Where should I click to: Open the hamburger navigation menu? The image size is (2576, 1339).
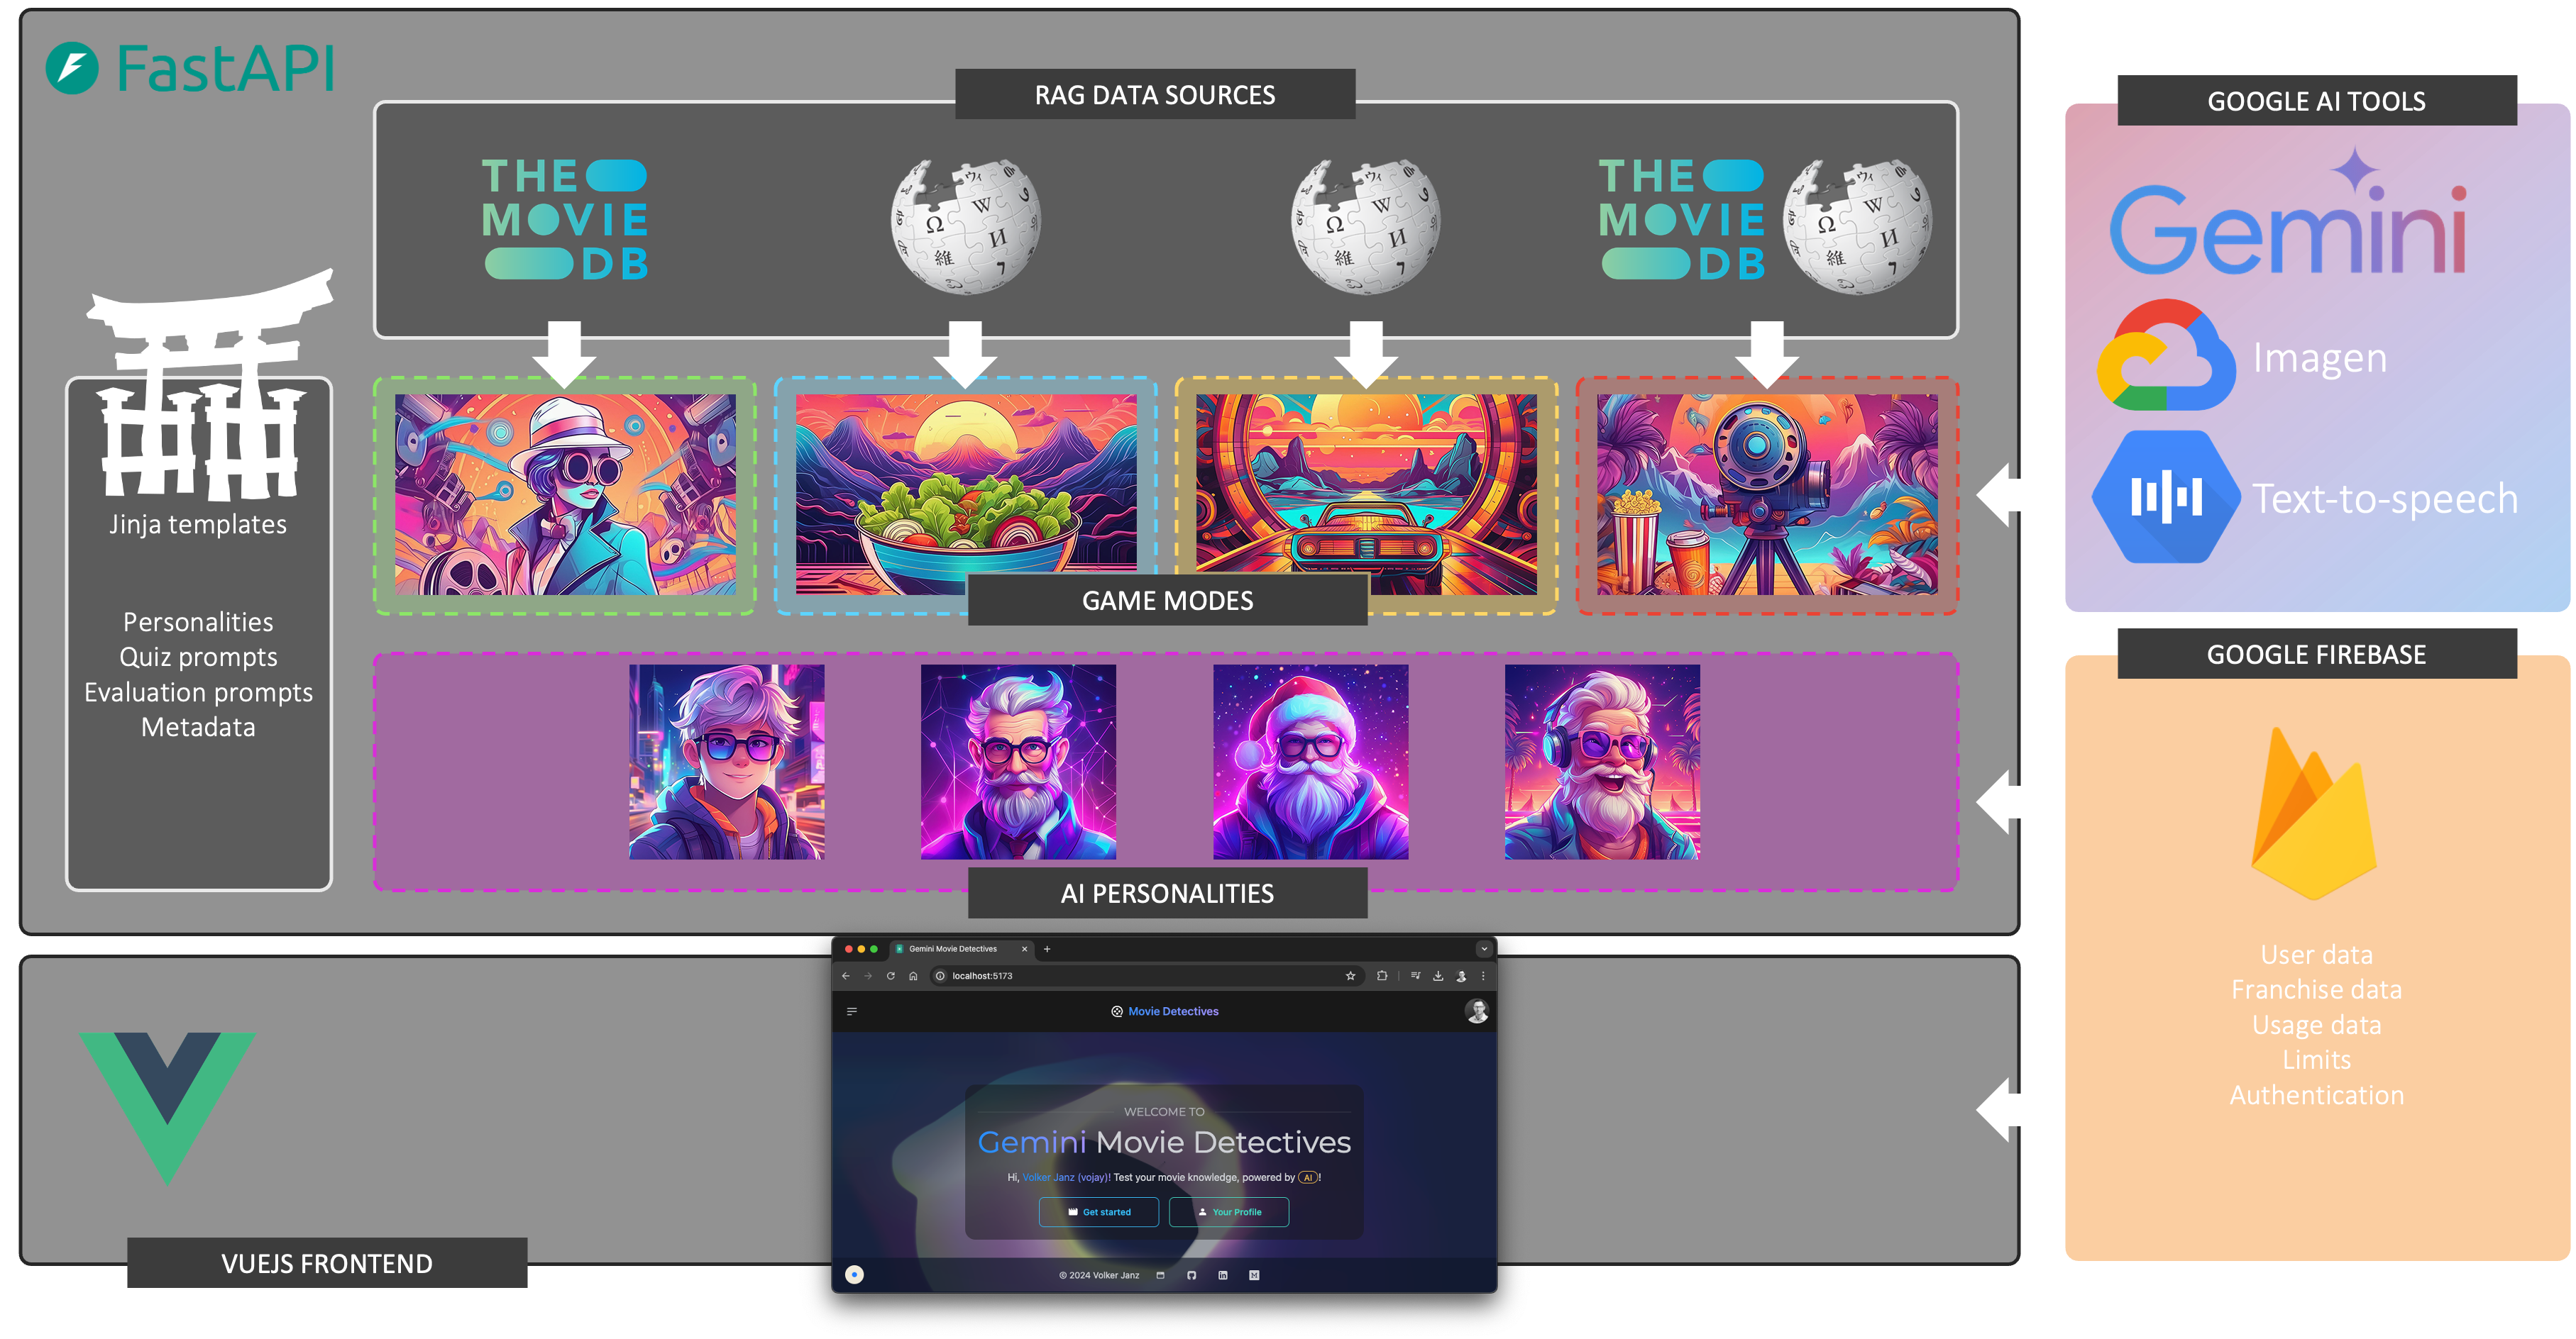pos(852,1011)
